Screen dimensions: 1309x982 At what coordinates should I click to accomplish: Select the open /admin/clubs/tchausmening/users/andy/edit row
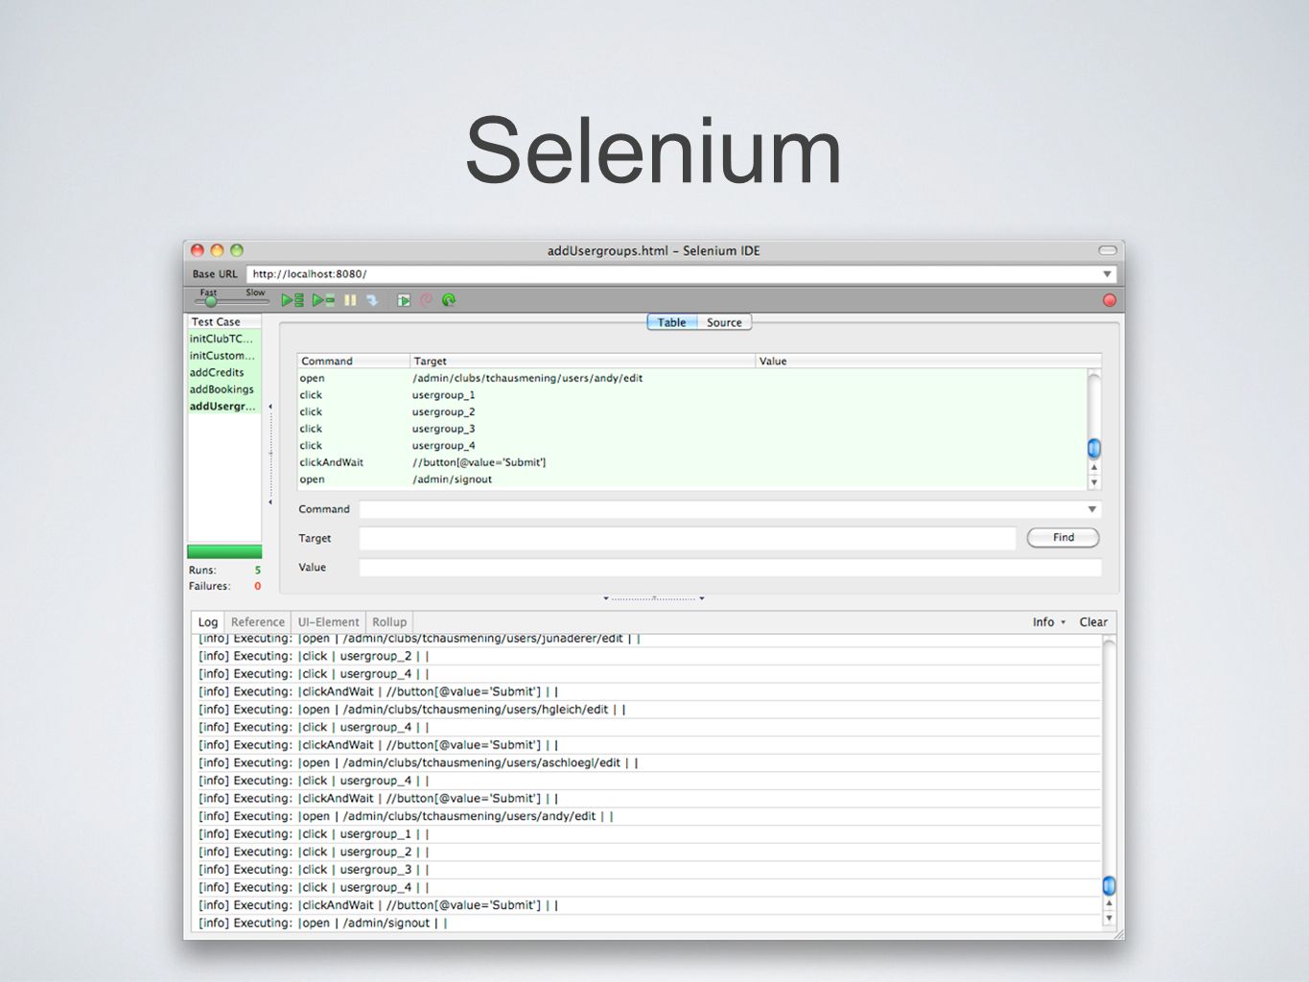(691, 378)
